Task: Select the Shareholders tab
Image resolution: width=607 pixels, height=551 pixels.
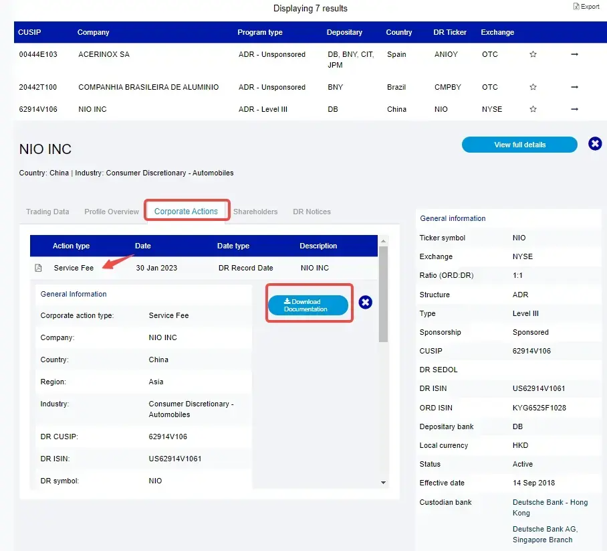Action: coord(255,212)
